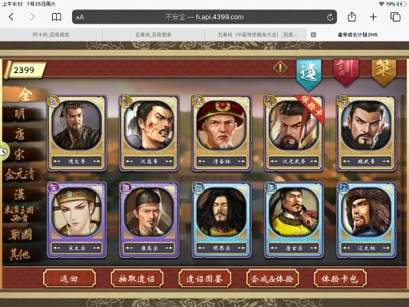Open the 体验卡包 button
The image size is (409, 307).
[x=340, y=279]
